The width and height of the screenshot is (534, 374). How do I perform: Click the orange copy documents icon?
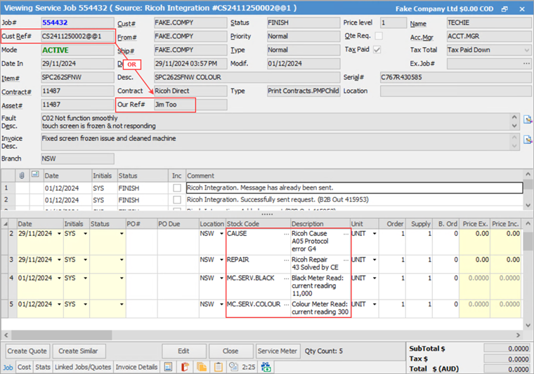[x=202, y=366]
